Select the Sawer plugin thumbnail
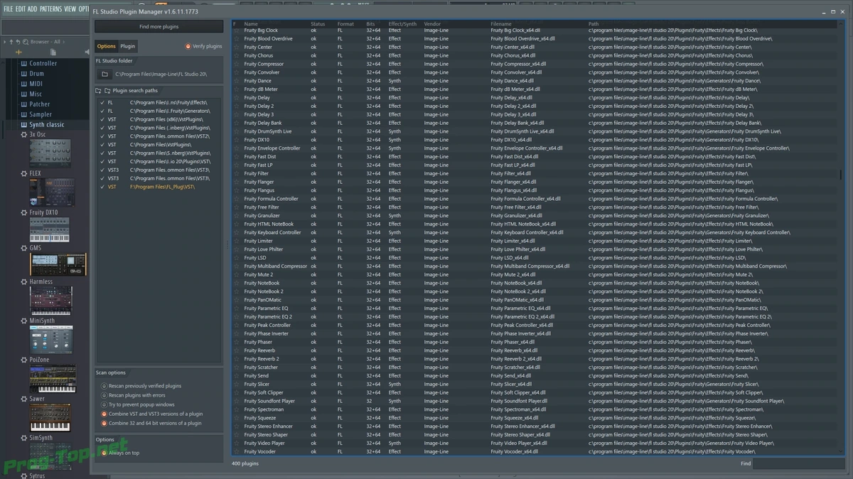The height and width of the screenshot is (479, 853). (x=50, y=417)
